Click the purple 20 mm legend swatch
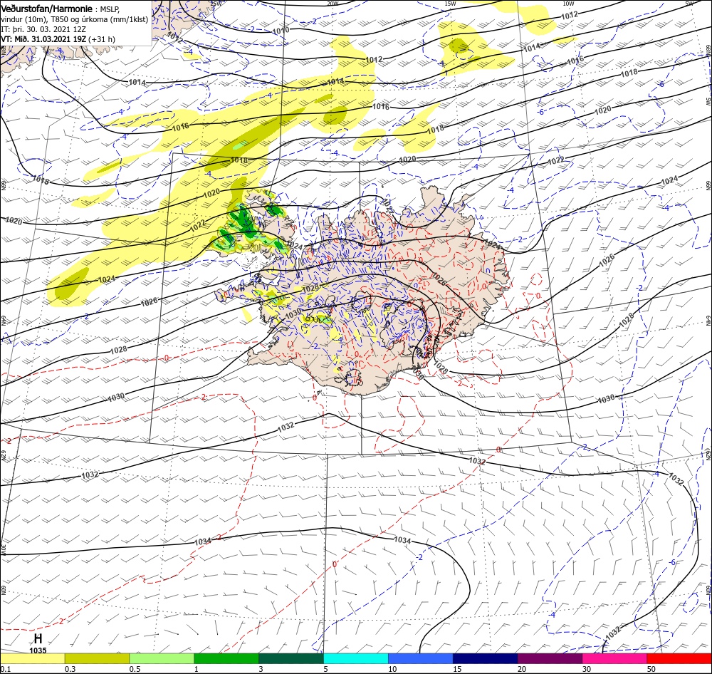Screen dimensions: 712x674 (550, 659)
